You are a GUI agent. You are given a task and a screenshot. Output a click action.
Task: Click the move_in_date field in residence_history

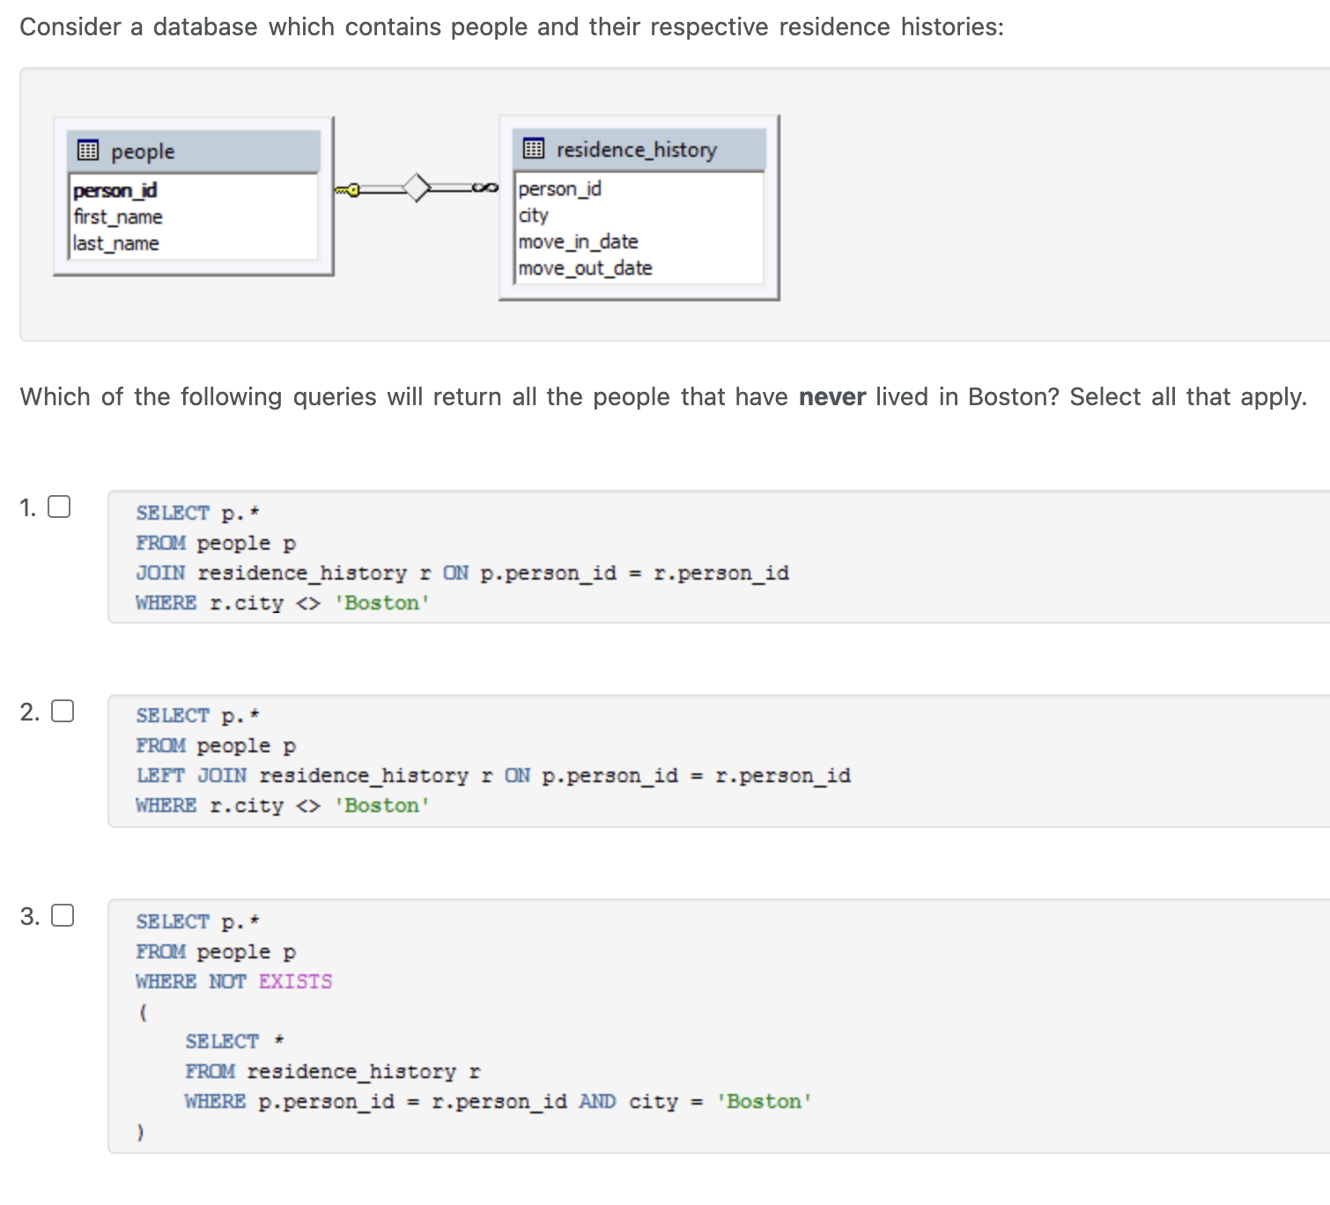(x=578, y=241)
